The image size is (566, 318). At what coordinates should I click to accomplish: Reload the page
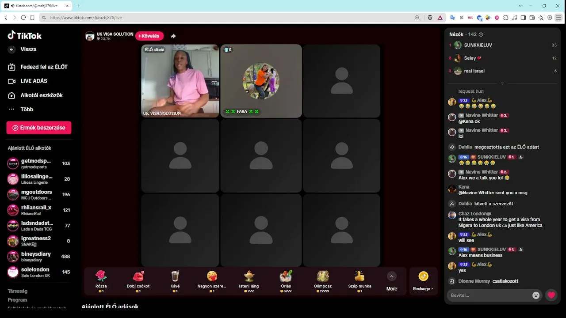coord(23,18)
